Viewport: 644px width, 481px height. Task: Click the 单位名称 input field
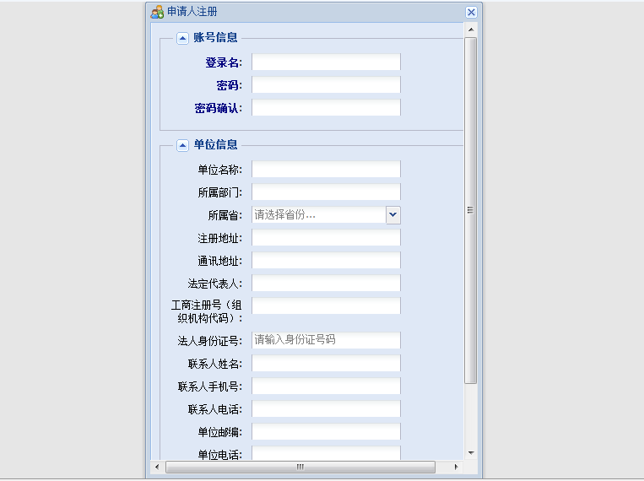326,170
